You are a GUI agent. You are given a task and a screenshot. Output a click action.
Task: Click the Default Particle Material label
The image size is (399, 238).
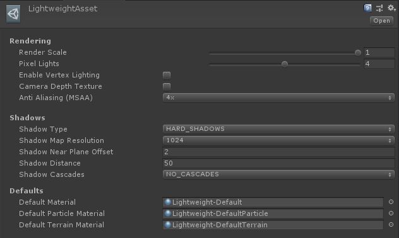pyautogui.click(x=62, y=213)
